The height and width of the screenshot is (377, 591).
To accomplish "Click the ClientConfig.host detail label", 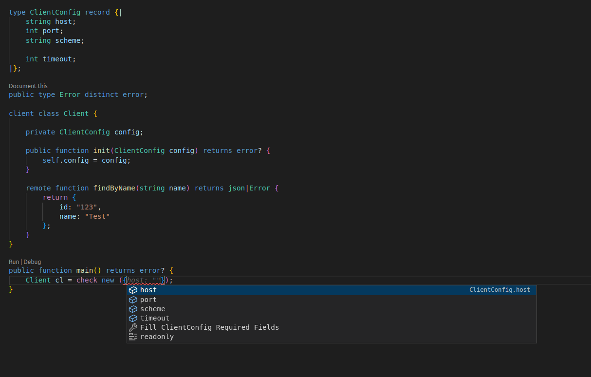I will coord(499,290).
